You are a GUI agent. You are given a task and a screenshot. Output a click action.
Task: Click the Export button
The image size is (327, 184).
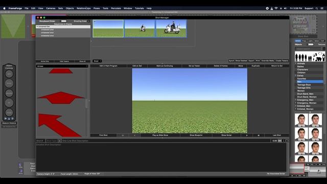tap(251, 61)
